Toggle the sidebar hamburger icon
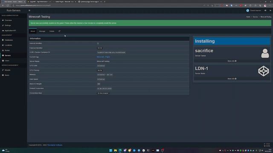Screen dimensions: 273x153 coord(29,10)
